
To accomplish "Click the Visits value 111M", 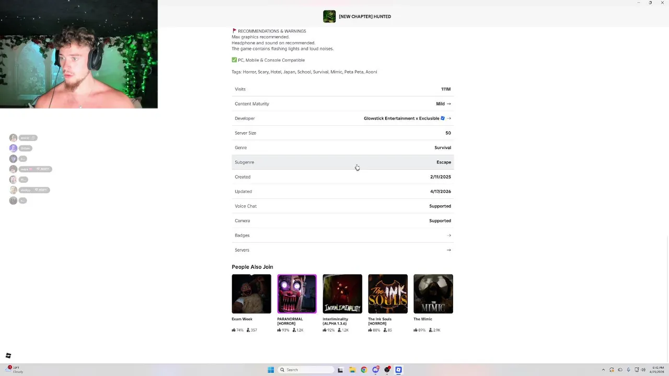I will 446,89.
